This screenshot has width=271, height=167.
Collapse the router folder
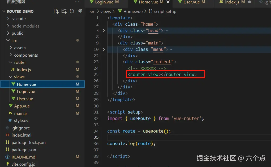click(x=11, y=62)
